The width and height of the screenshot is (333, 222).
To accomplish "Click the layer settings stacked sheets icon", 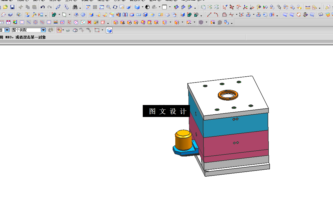I will pyautogui.click(x=203, y=7).
